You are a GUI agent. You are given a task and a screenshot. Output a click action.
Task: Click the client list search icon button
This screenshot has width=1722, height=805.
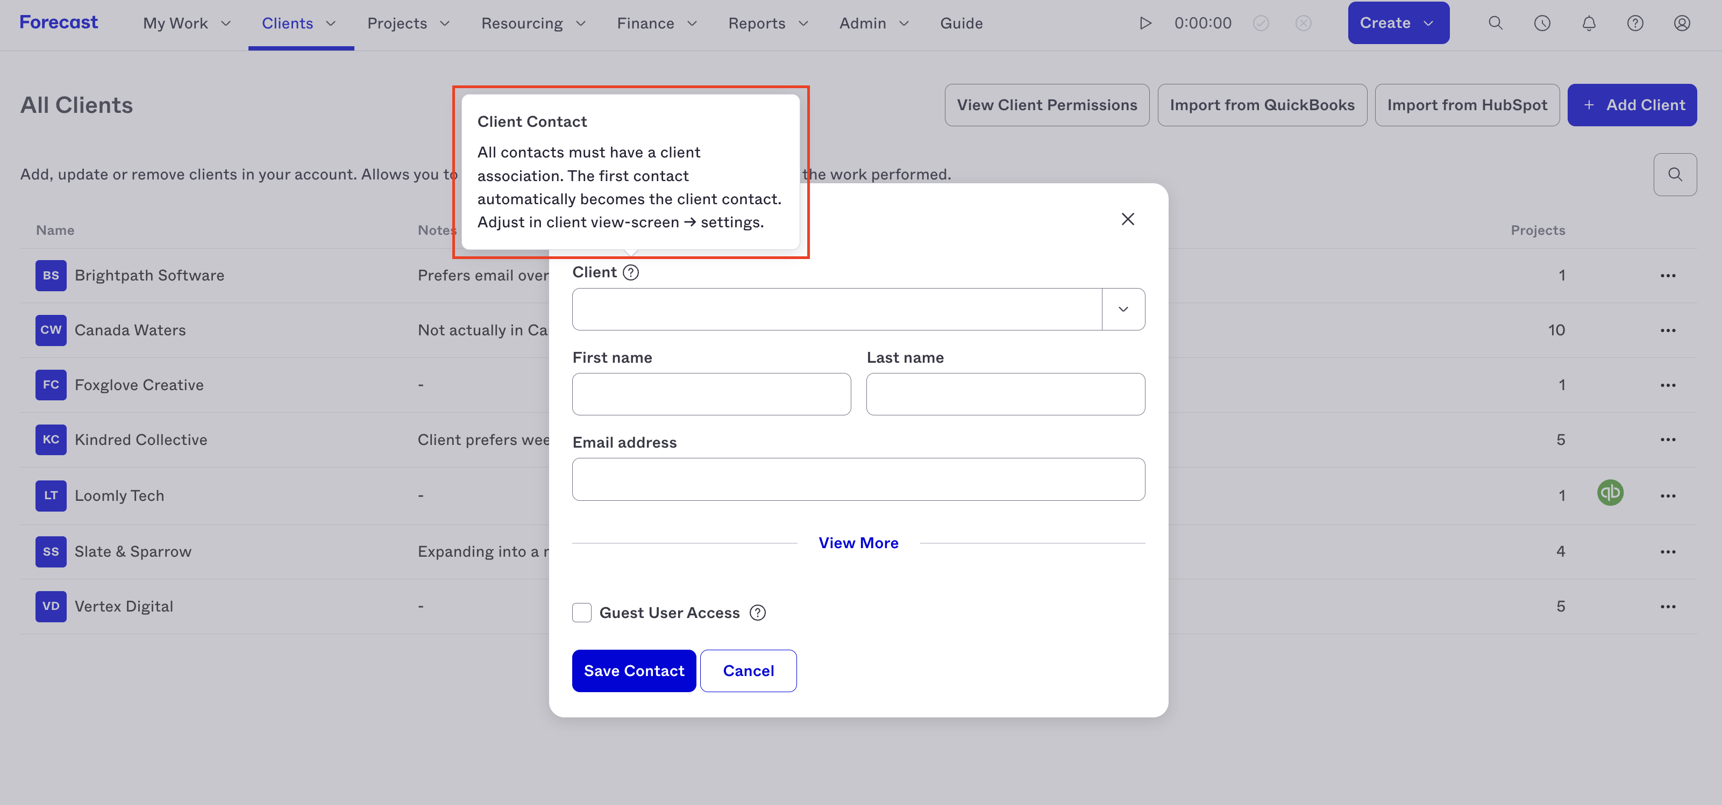1675,174
